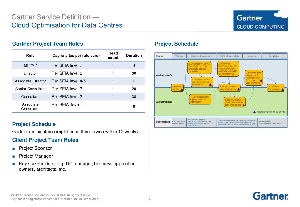Click the Major workshop / checkpoints legend triangle
300x207 pixels.
[x=255, y=112]
